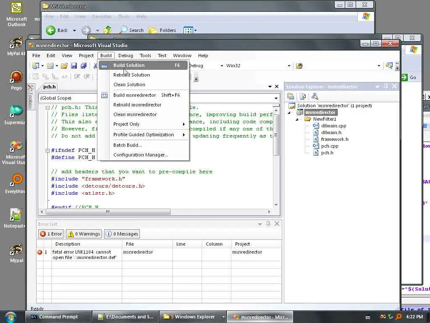Open the active files dropdown in the editor
The width and height of the screenshot is (430, 323).
(270, 87)
